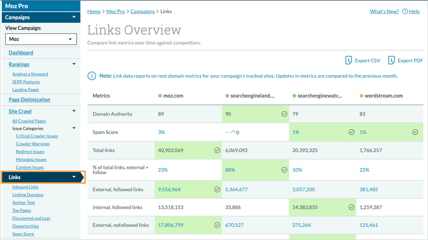Click checkmark icon in searchengineland Domain Authority cell

pyautogui.click(x=284, y=114)
